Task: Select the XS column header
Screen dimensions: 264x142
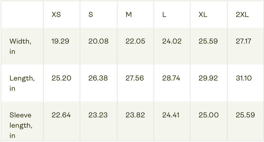Action: click(x=56, y=15)
